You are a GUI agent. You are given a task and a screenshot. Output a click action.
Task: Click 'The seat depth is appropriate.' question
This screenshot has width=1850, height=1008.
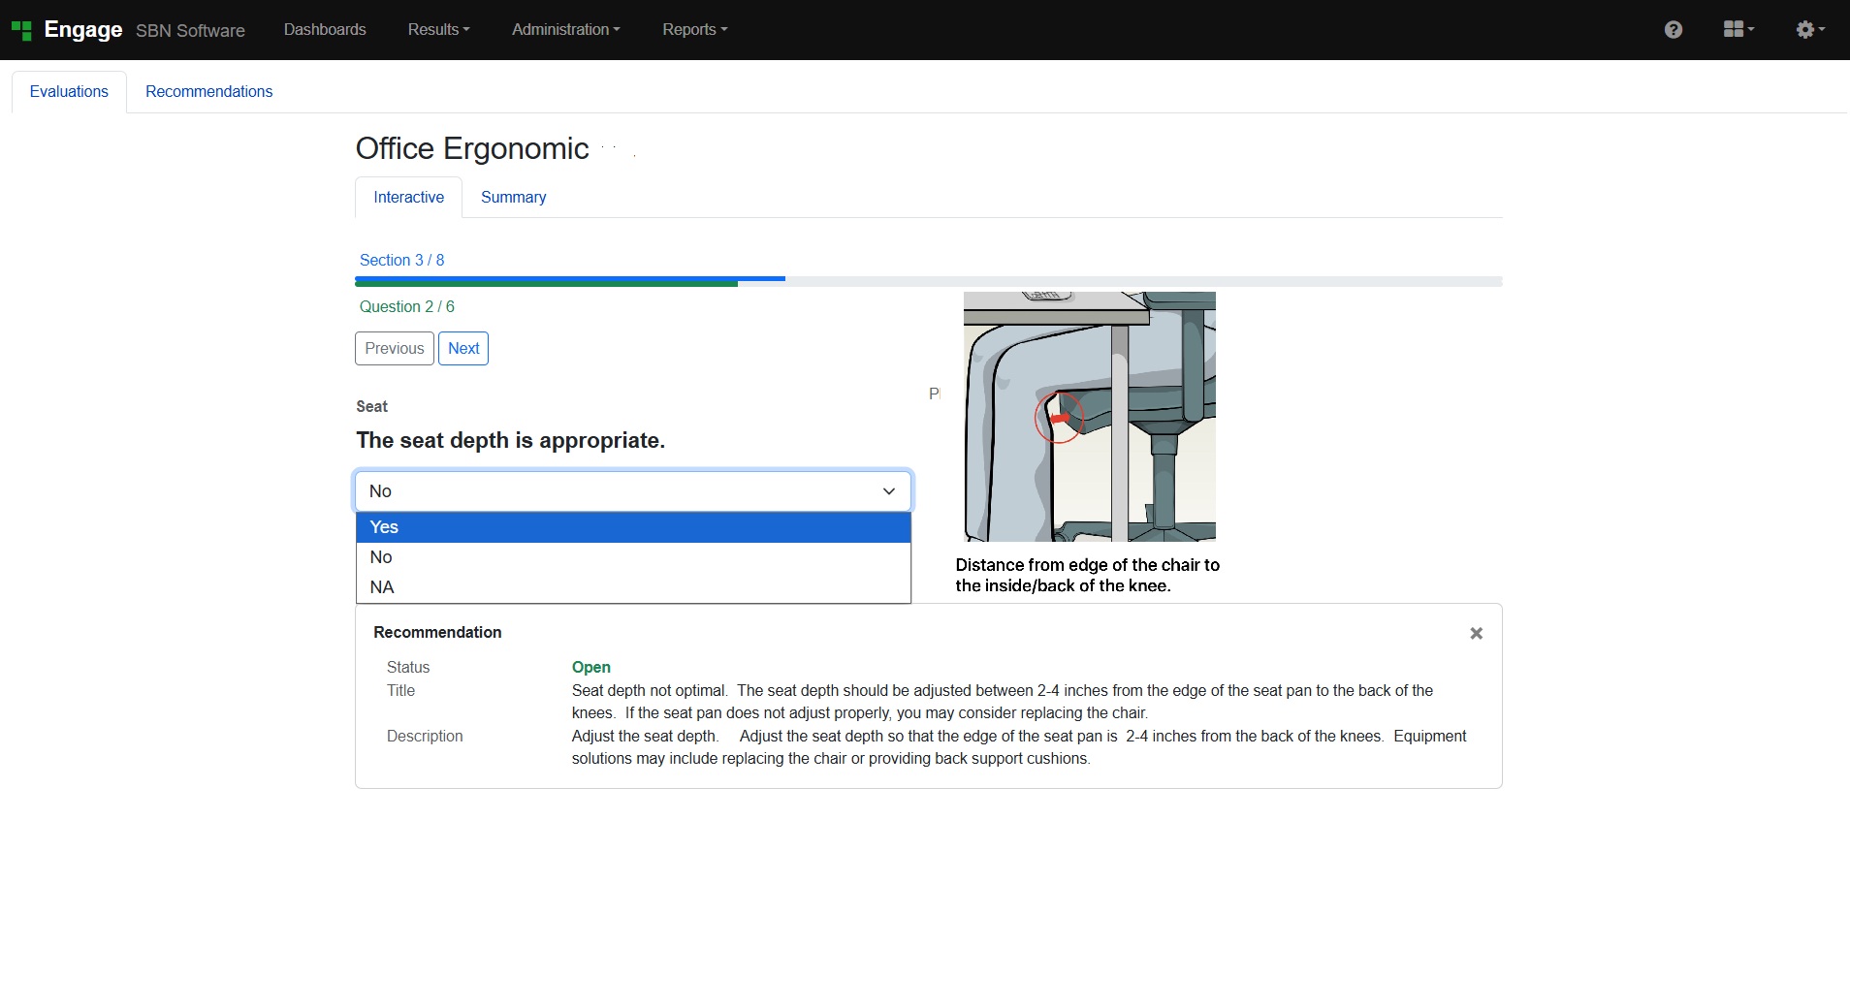510,440
